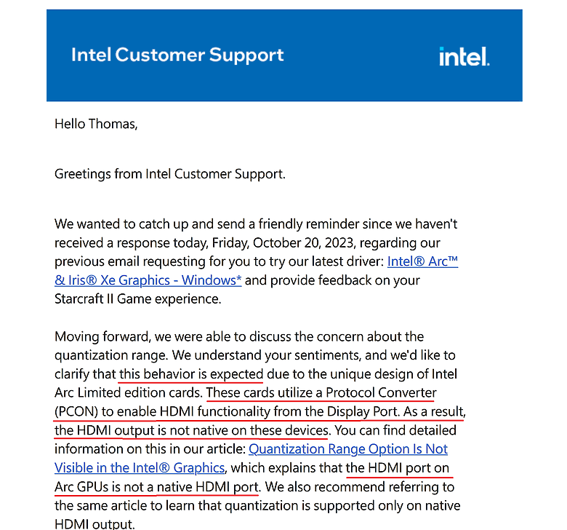Open the "Quantization Range Option Is Not" article link
The image size is (567, 530).
tap(348, 449)
